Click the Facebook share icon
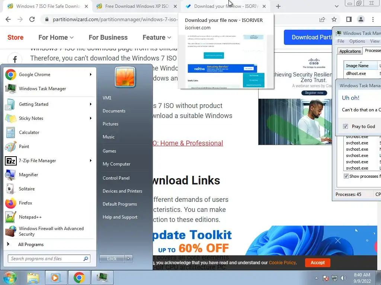 point(15,59)
